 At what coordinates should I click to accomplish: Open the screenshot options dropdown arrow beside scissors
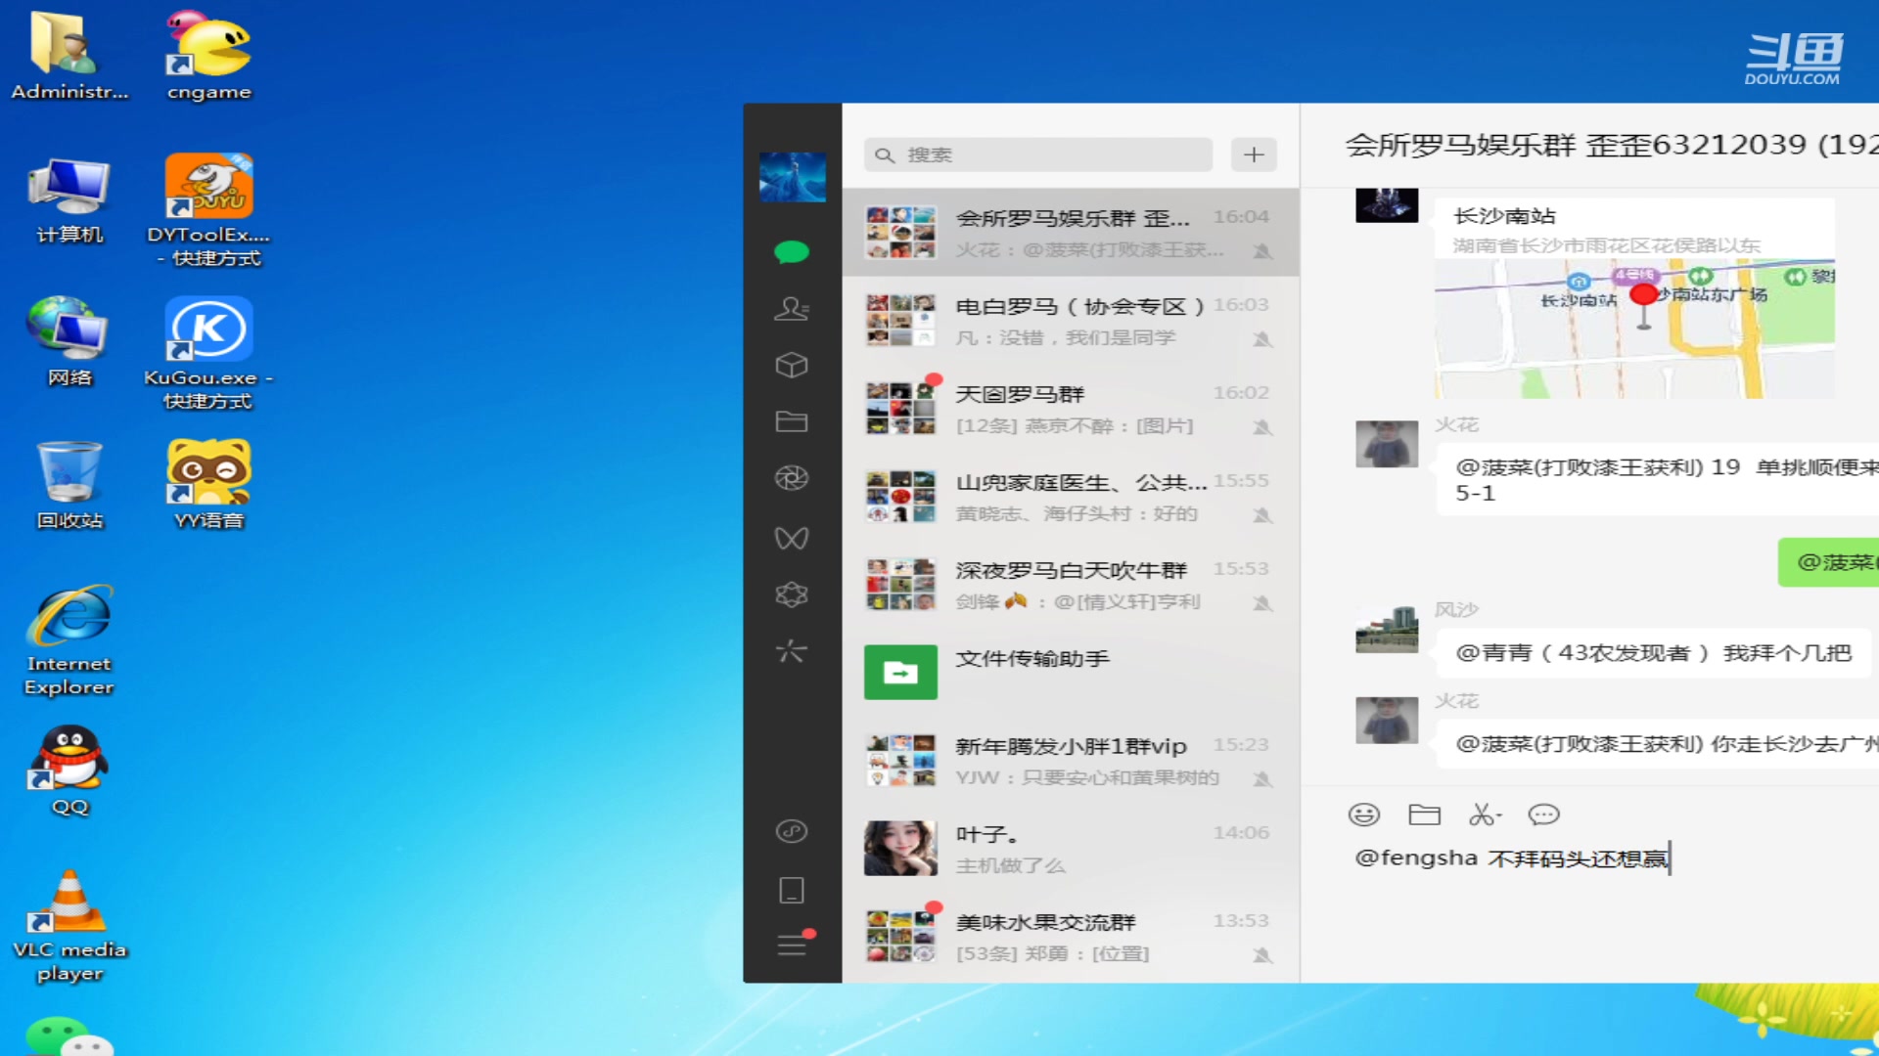click(x=1499, y=814)
